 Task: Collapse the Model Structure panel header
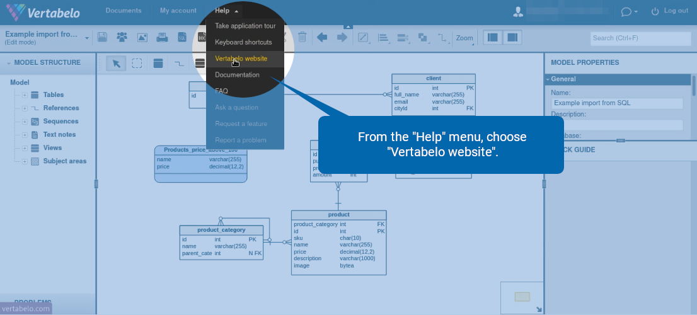[8, 63]
